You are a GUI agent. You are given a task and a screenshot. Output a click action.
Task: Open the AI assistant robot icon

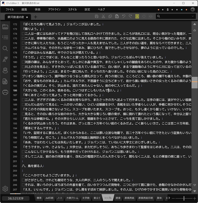click(5, 70)
